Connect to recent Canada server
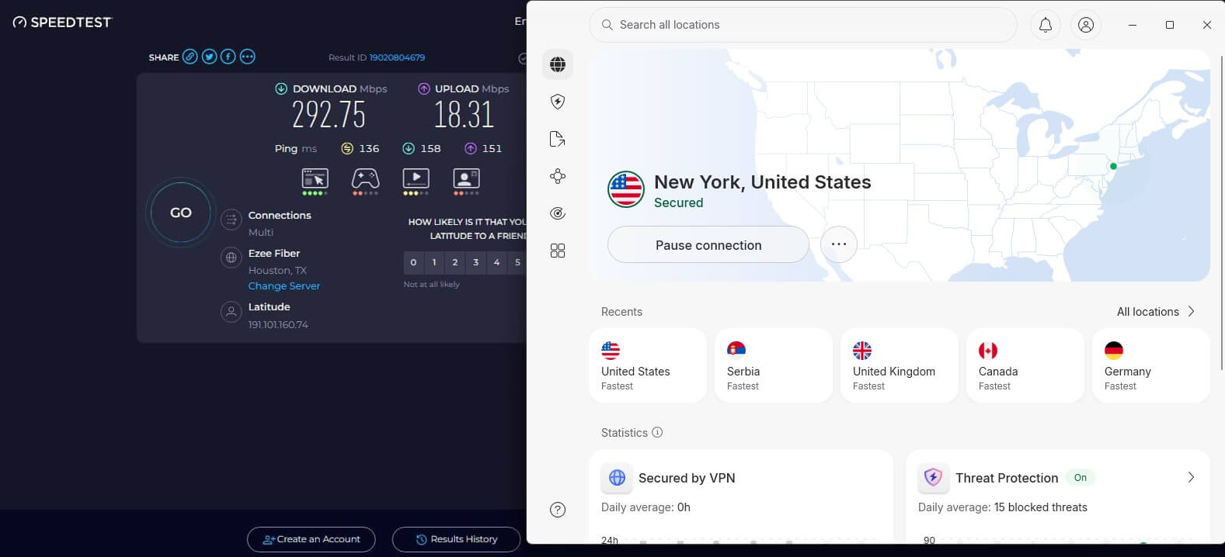1225x557 pixels. (1025, 365)
